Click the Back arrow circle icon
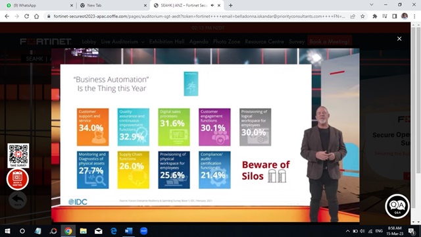Screen dimensions: 421x237 18,200
